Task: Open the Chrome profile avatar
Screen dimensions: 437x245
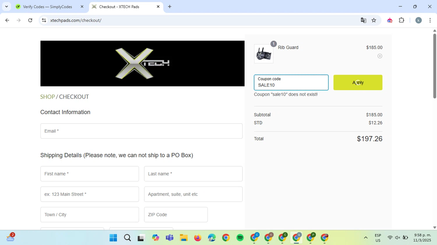Action: pyautogui.click(x=418, y=20)
